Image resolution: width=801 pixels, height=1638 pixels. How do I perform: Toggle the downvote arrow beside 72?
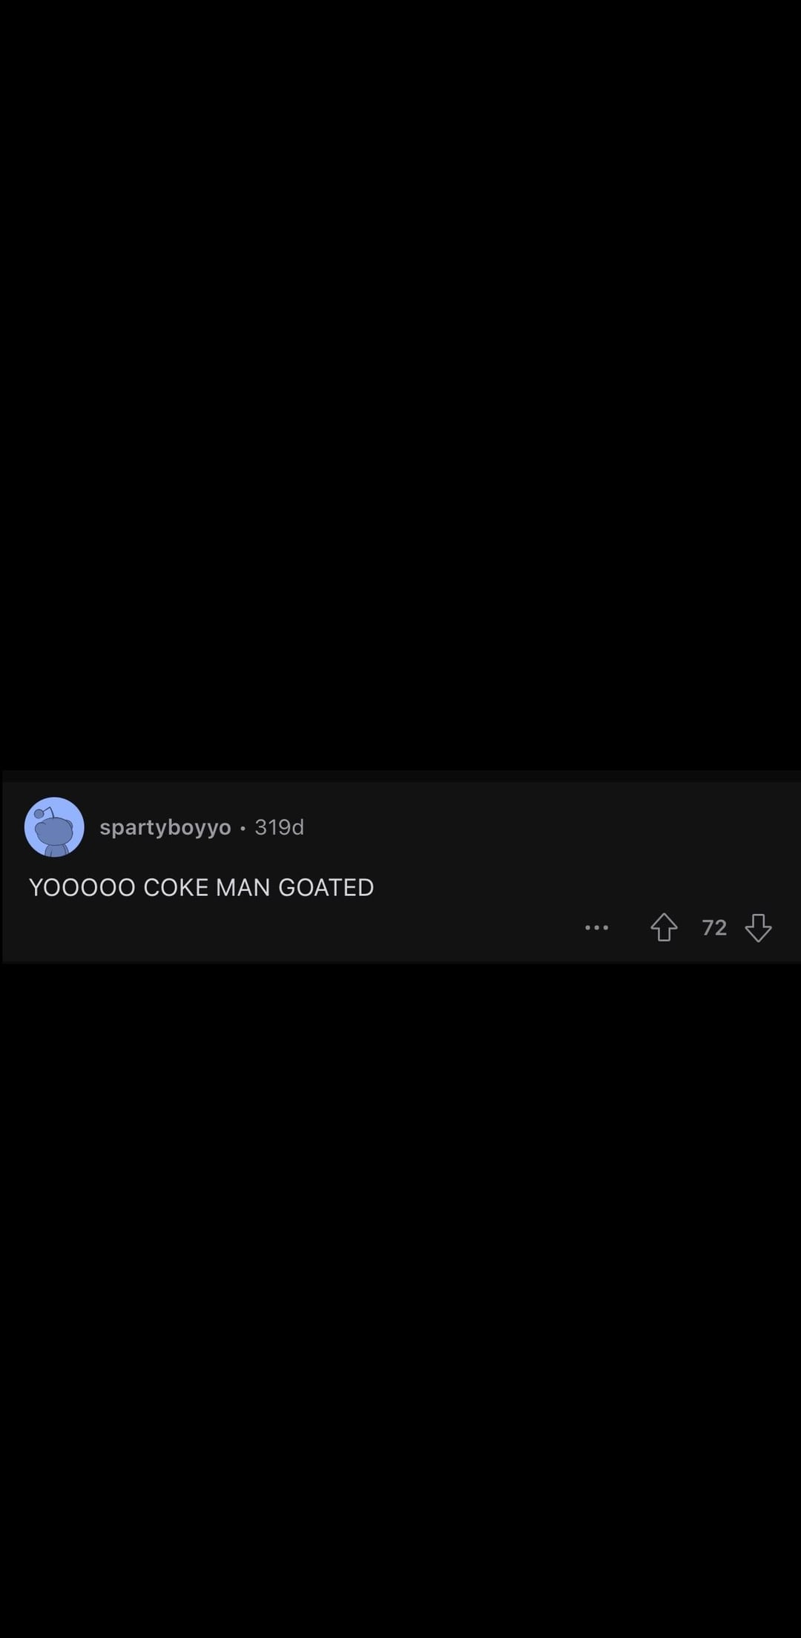tap(758, 927)
